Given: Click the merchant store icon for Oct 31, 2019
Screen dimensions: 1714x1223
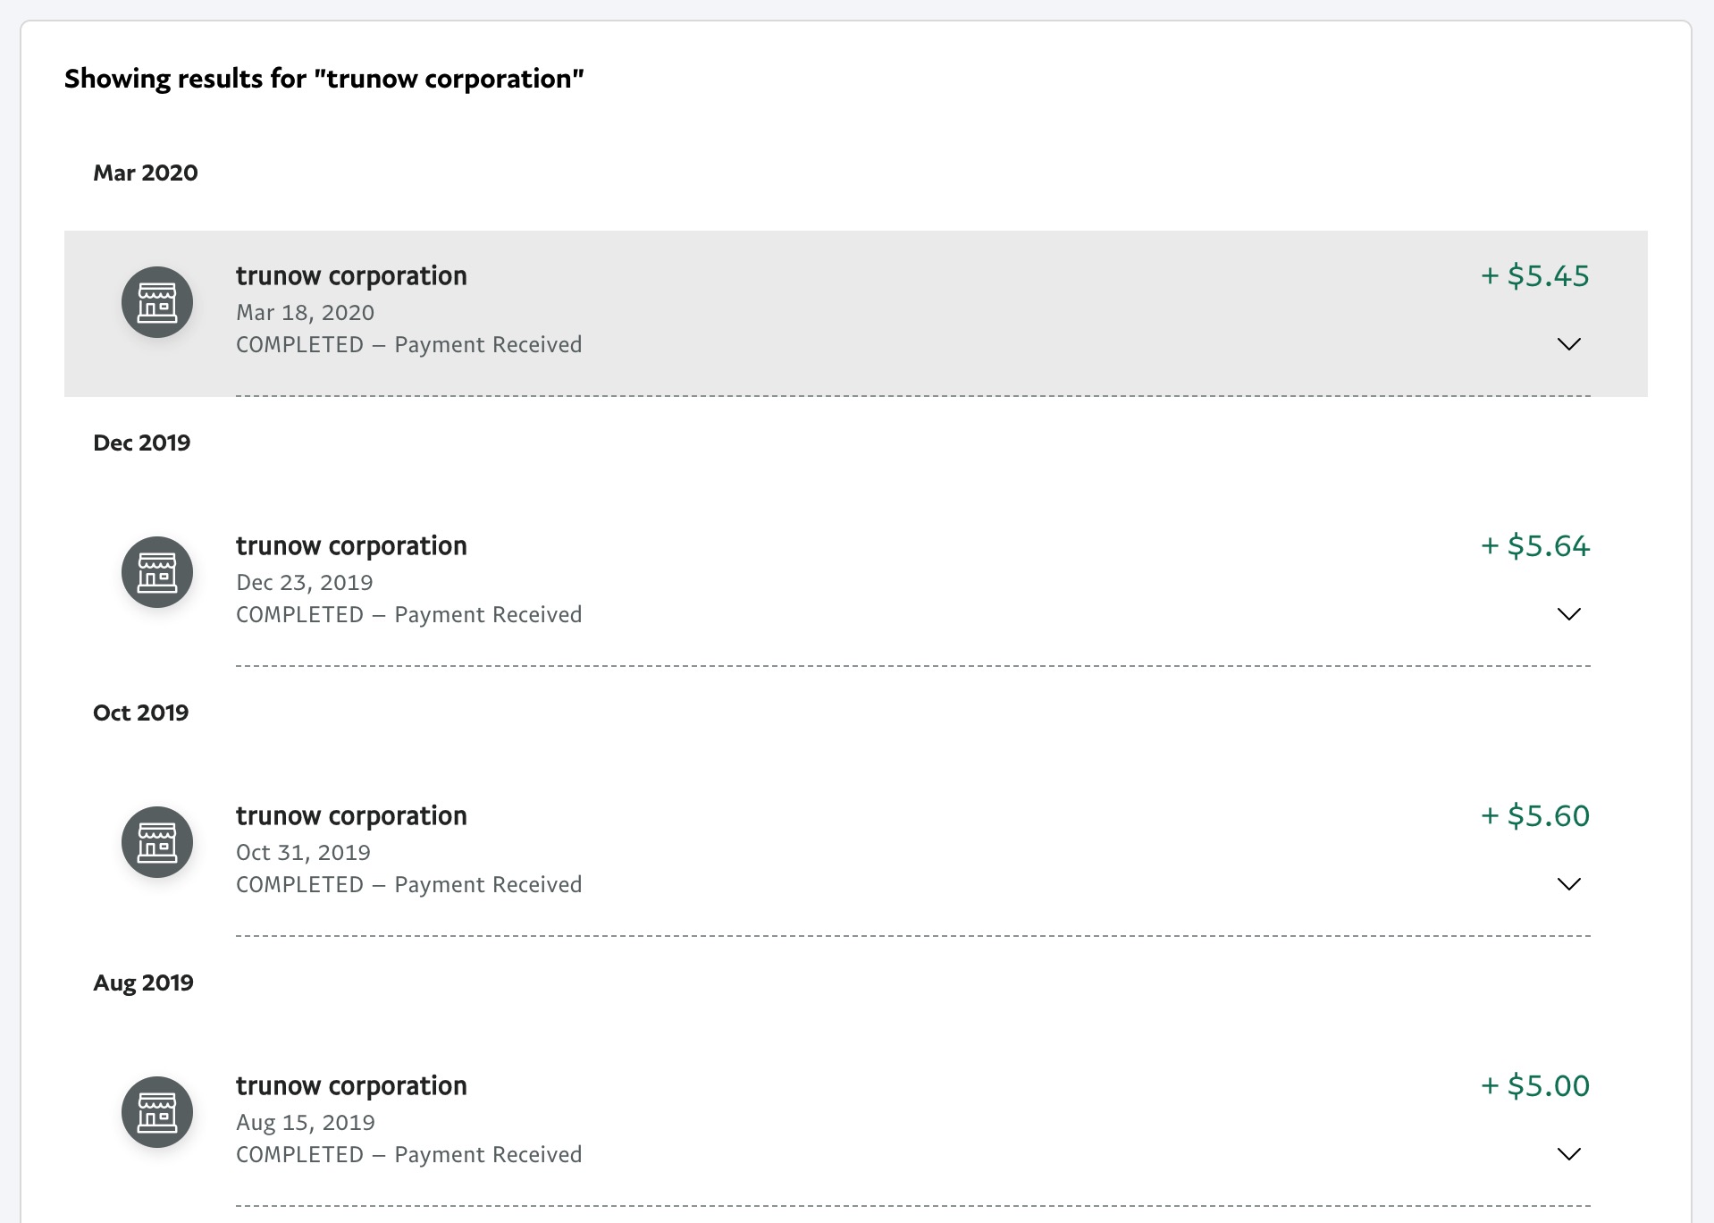Looking at the screenshot, I should point(157,842).
